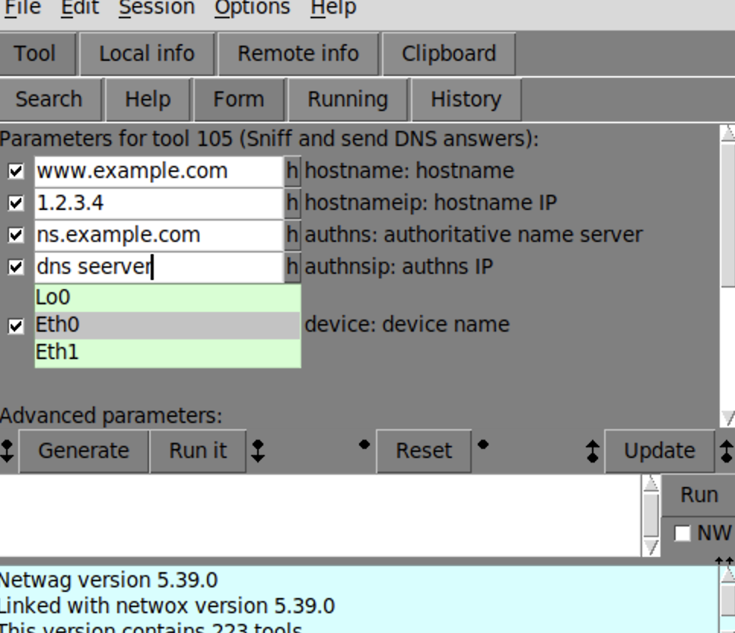Select Lo0 in the device list
Viewport: 735px width, 633px height.
[168, 297]
